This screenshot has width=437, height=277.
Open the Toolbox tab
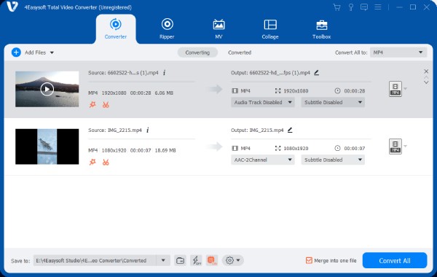[322, 29]
